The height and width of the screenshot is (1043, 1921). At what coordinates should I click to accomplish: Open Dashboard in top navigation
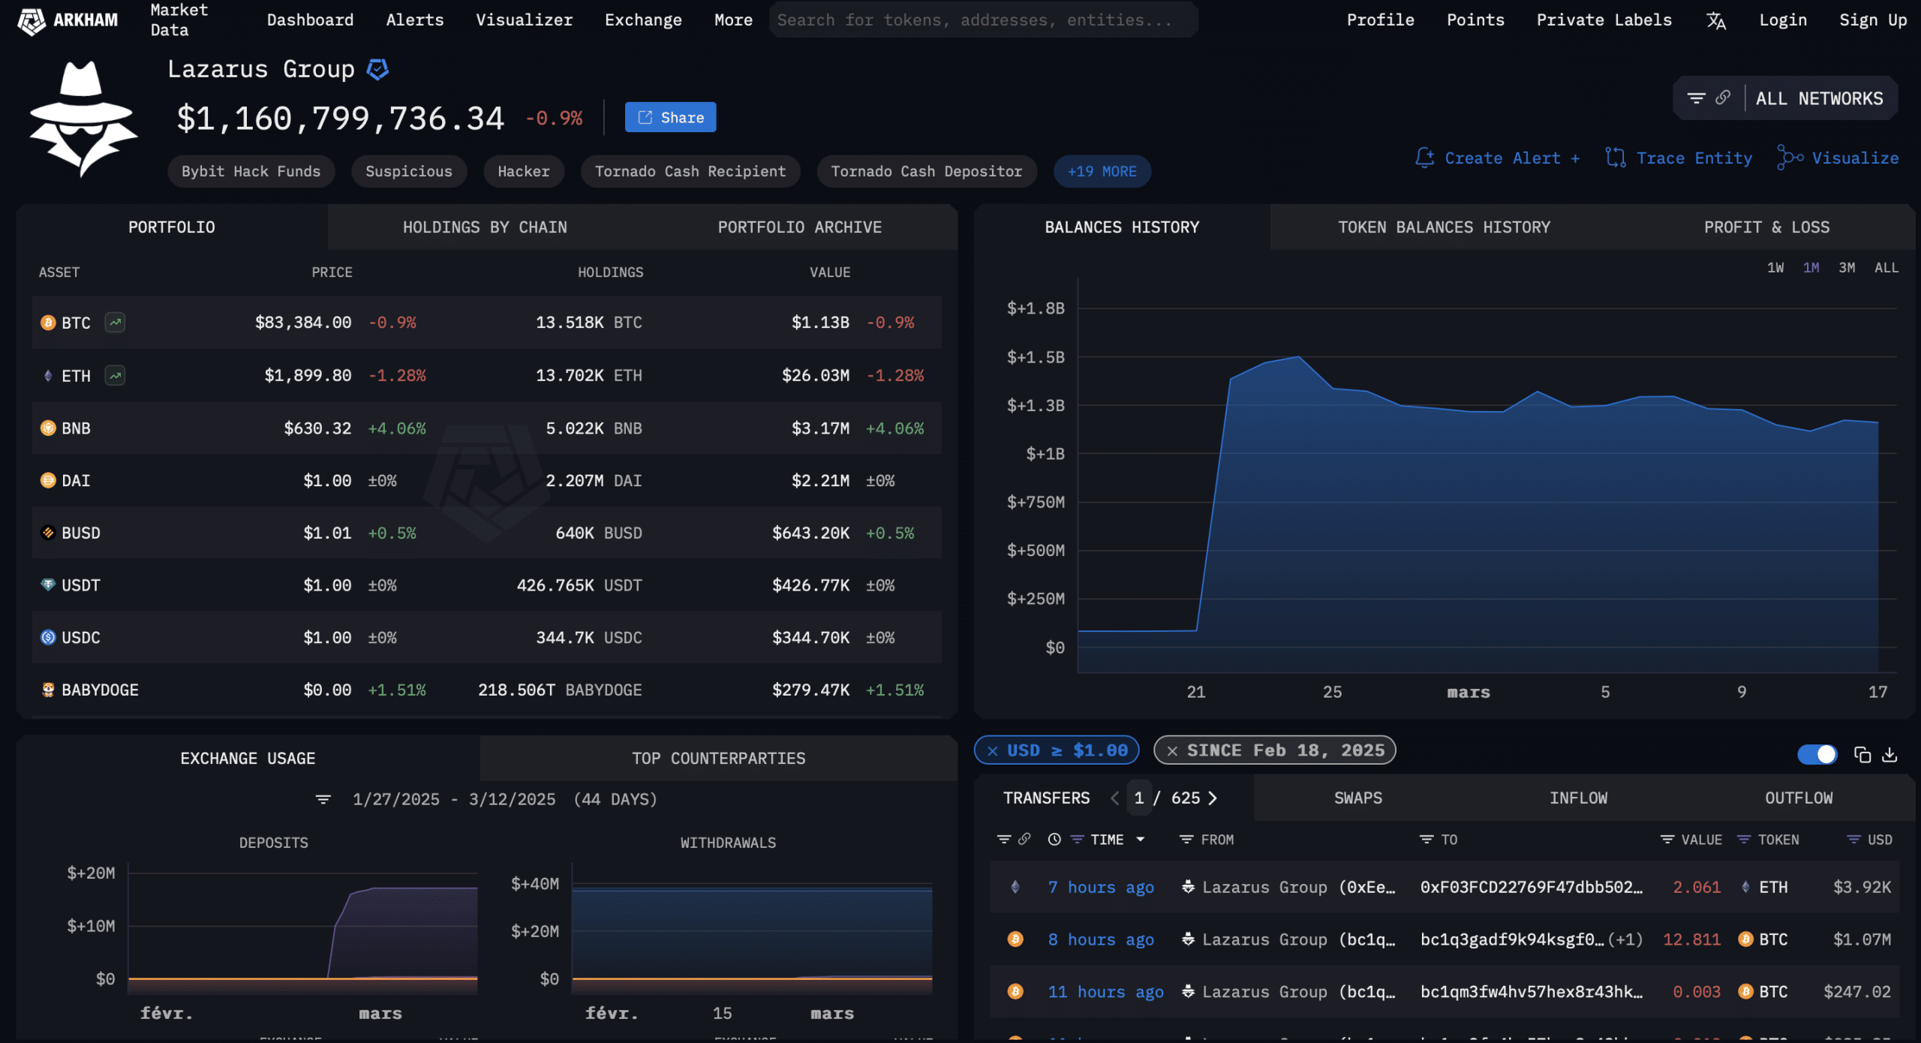point(310,20)
